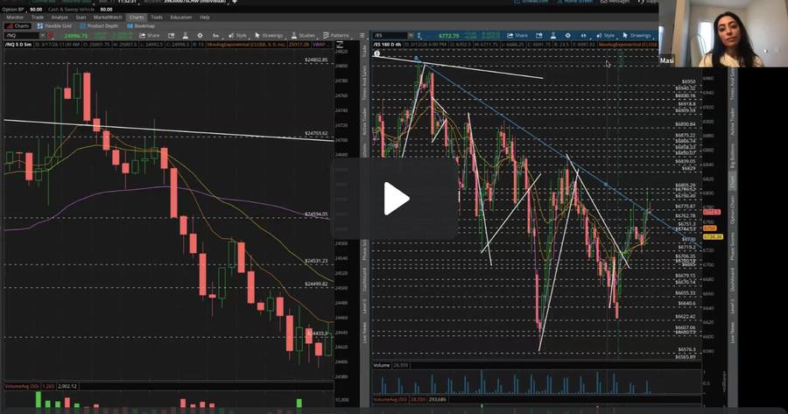The height and width of the screenshot is (414, 788).
Task: Open the Patterns menu on /NQ chart
Action: [x=335, y=36]
